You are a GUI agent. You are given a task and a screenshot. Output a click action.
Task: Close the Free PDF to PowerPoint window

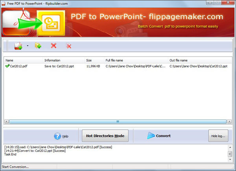(228, 3)
